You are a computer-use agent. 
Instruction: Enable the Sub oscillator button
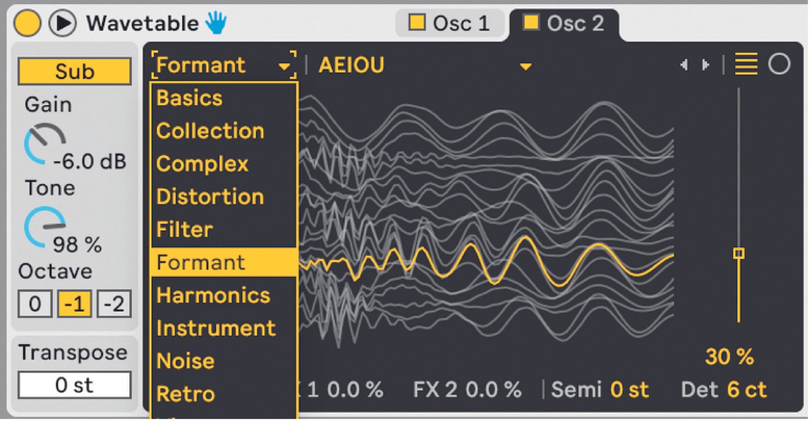pyautogui.click(x=75, y=70)
